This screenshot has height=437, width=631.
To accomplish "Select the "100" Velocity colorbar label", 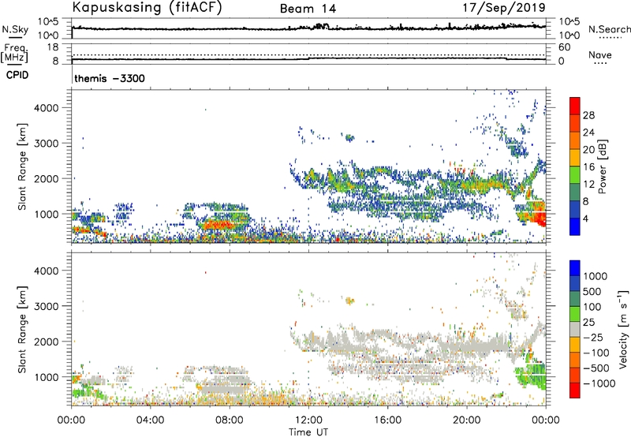I will pyautogui.click(x=592, y=307).
